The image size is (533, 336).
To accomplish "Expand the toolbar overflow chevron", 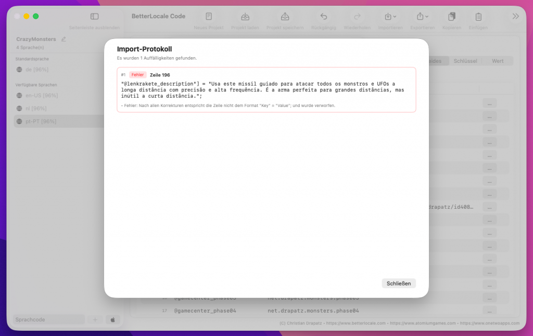I will point(515,17).
